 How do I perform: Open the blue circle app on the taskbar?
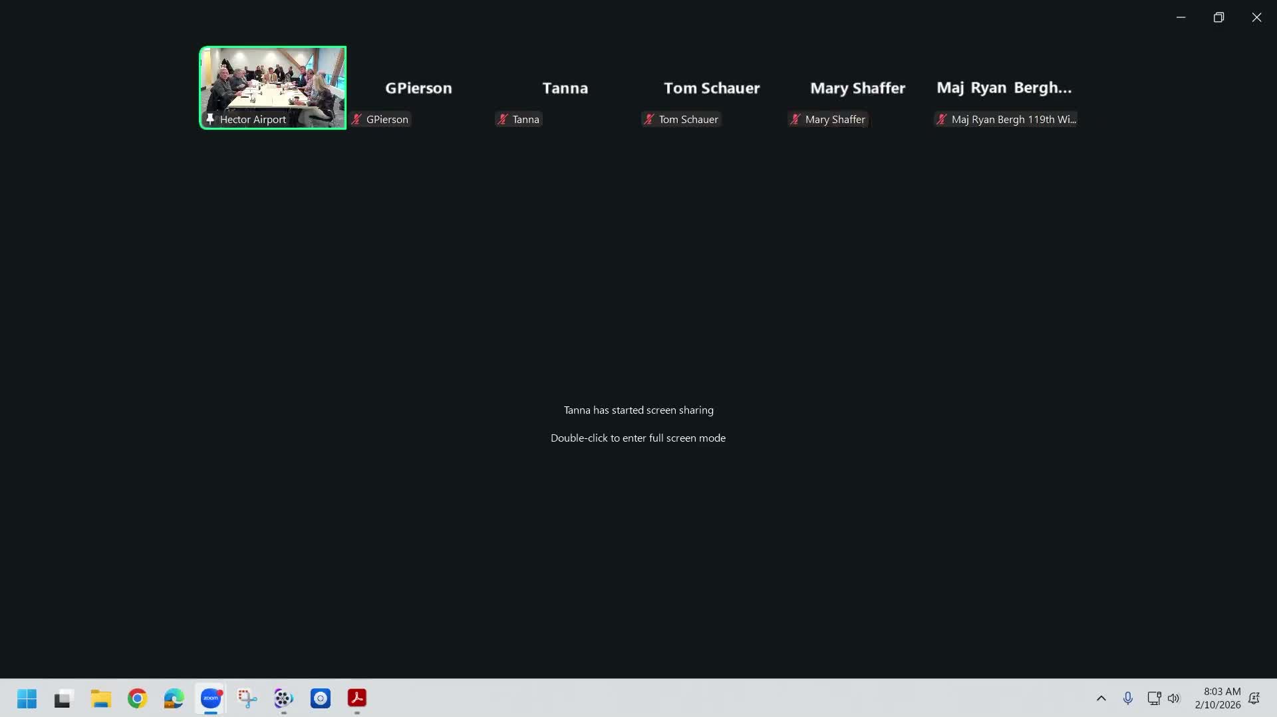[x=321, y=698]
